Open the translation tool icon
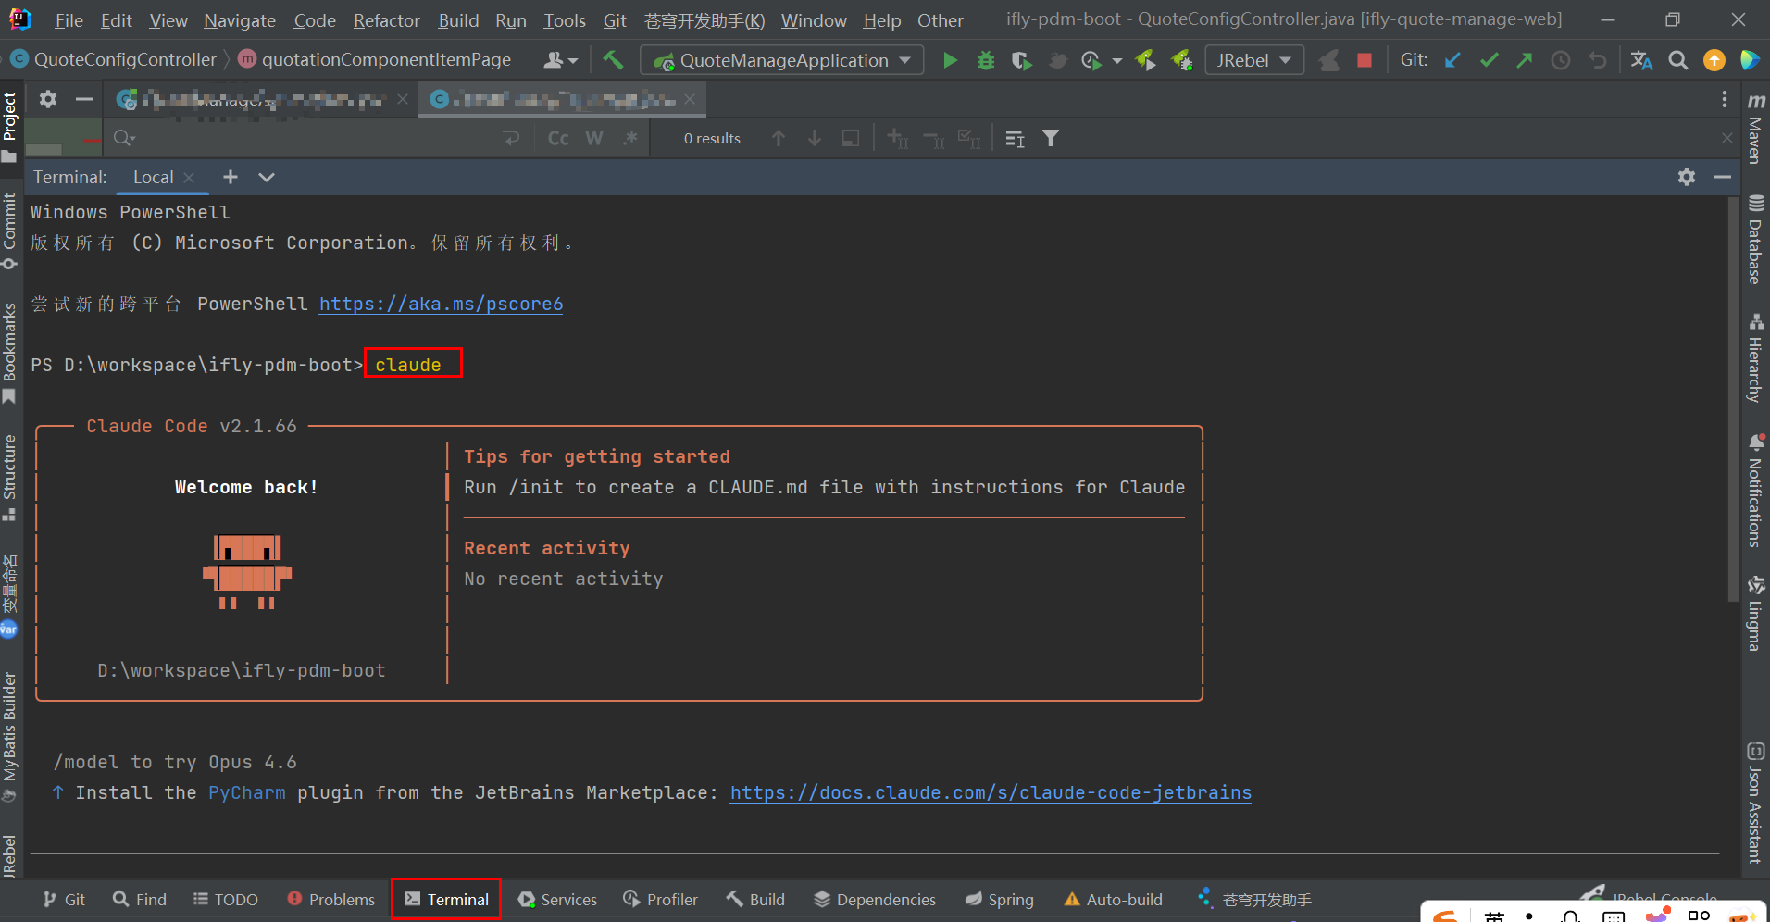The width and height of the screenshot is (1770, 922). tap(1641, 60)
